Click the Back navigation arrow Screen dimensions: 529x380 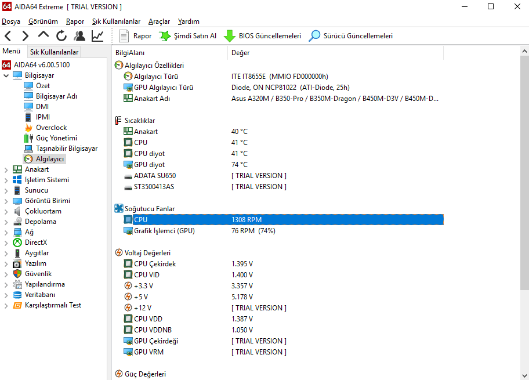coord(8,36)
